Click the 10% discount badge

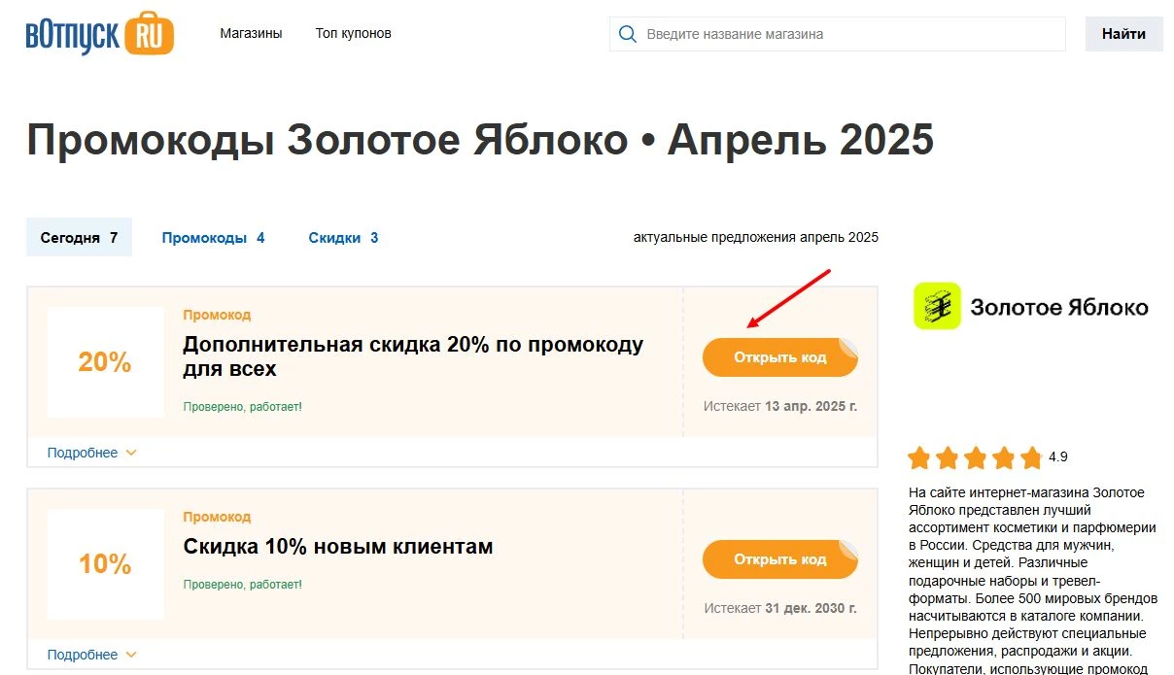tap(105, 563)
